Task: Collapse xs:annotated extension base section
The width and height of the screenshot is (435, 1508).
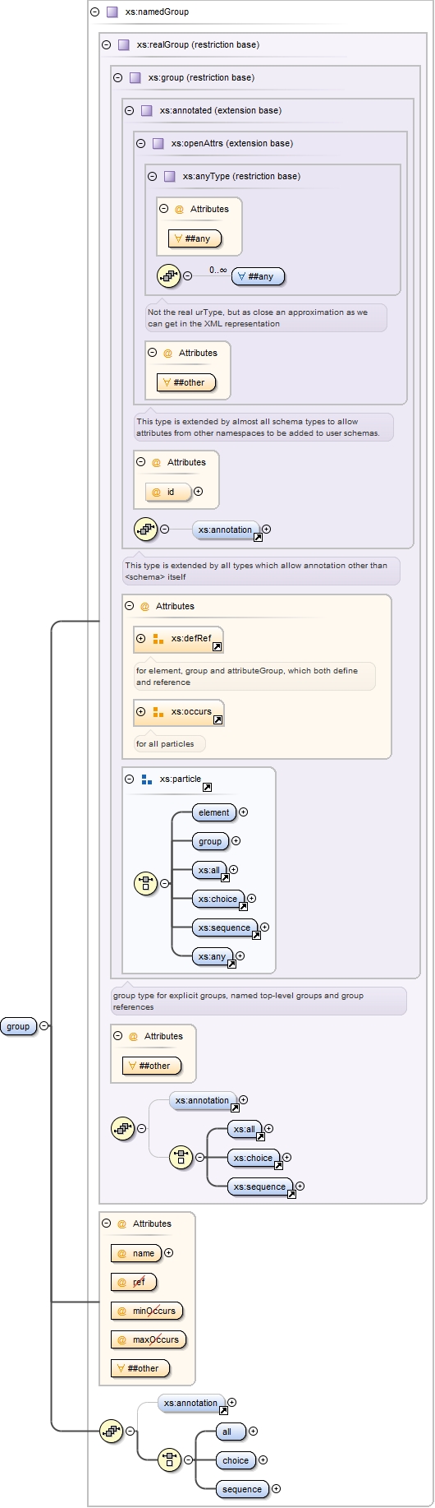Action: pyautogui.click(x=130, y=111)
